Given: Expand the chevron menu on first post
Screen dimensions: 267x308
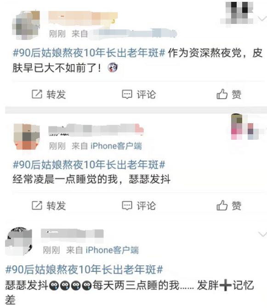Looking at the screenshot, I should [262, 19].
